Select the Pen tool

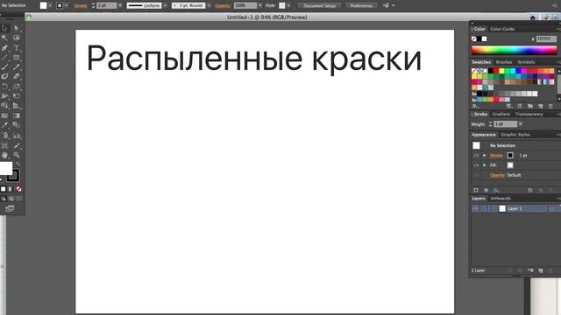(4, 47)
